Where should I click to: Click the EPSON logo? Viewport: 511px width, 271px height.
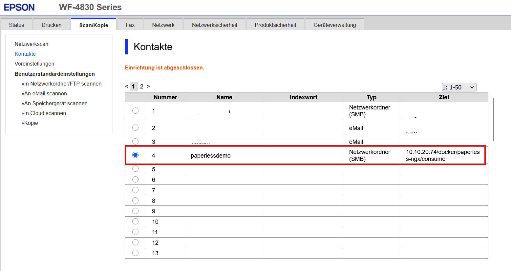click(19, 7)
